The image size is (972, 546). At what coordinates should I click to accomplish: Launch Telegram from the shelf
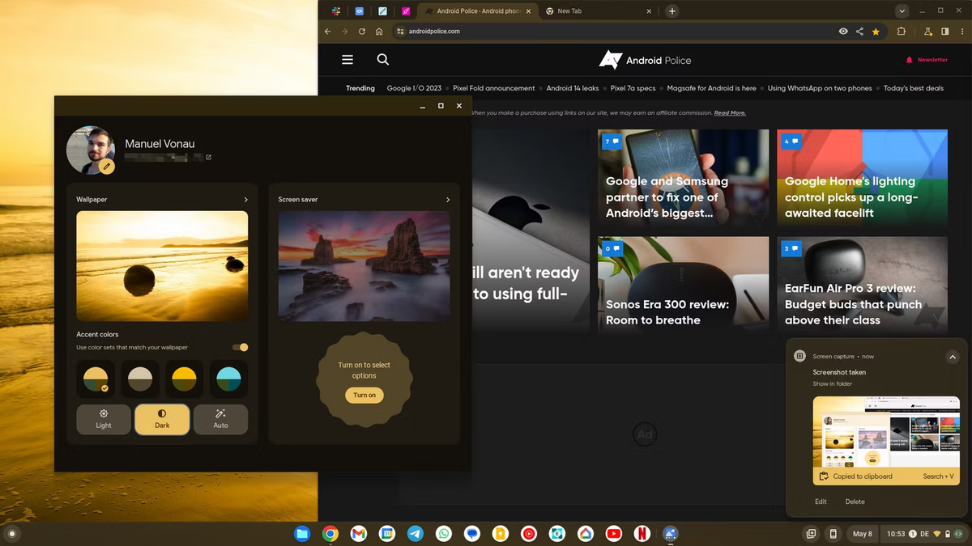pyautogui.click(x=415, y=534)
